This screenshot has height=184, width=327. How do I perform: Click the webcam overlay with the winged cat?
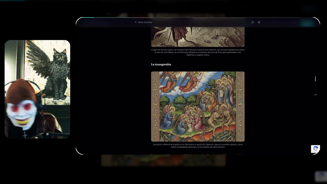pos(37,89)
